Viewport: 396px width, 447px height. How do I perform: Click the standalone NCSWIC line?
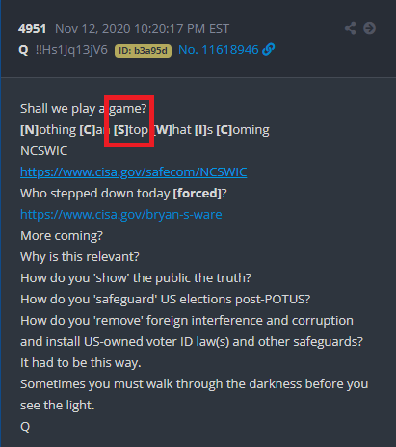click(44, 151)
